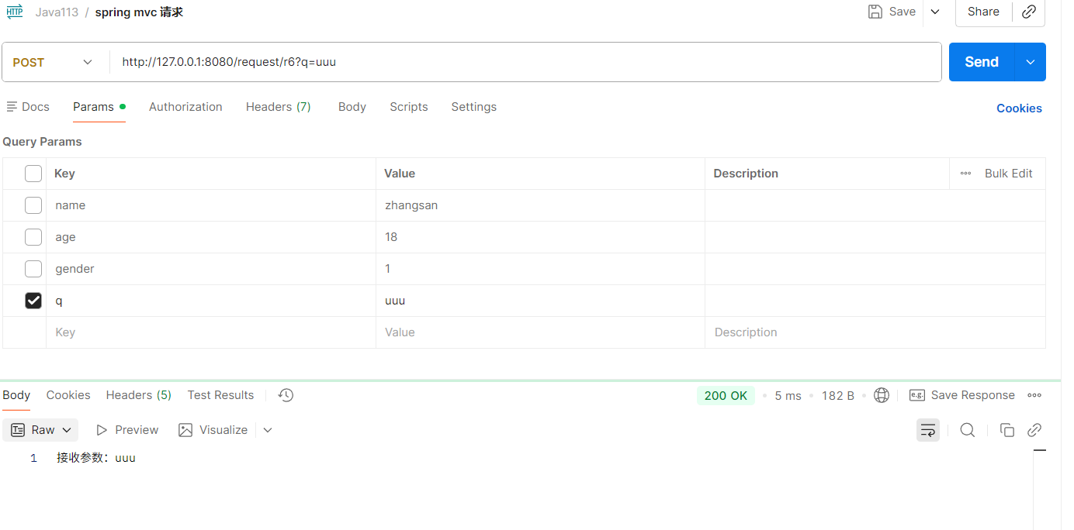Open response history clock icon
Viewport: 1074px width, 530px height.
(286, 395)
